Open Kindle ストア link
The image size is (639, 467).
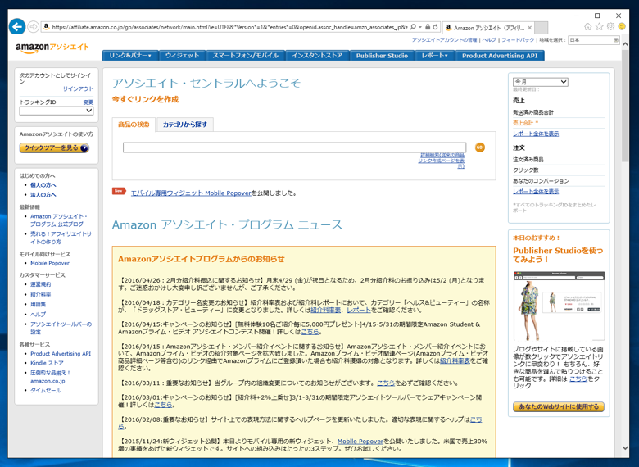(47, 363)
